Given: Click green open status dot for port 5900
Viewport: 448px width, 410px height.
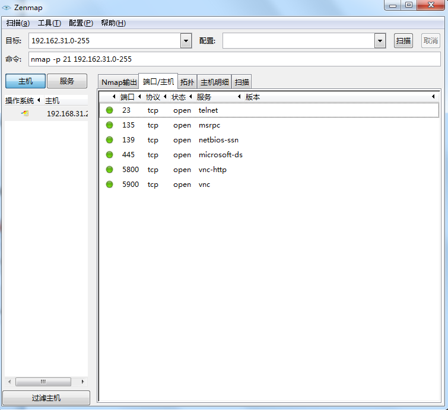Looking at the screenshot, I should [x=109, y=185].
